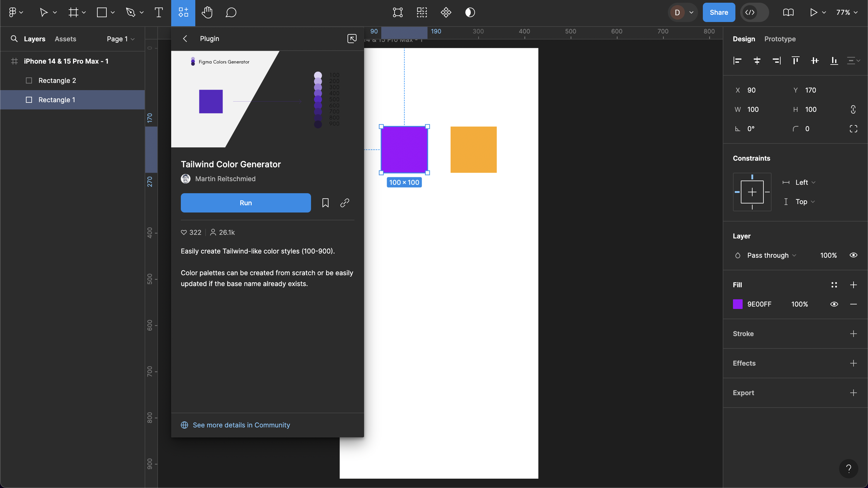Run the Tailwind Color Generator plugin
The height and width of the screenshot is (488, 868).
click(246, 203)
